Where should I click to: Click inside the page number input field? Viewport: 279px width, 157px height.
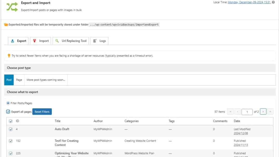pos(247,112)
